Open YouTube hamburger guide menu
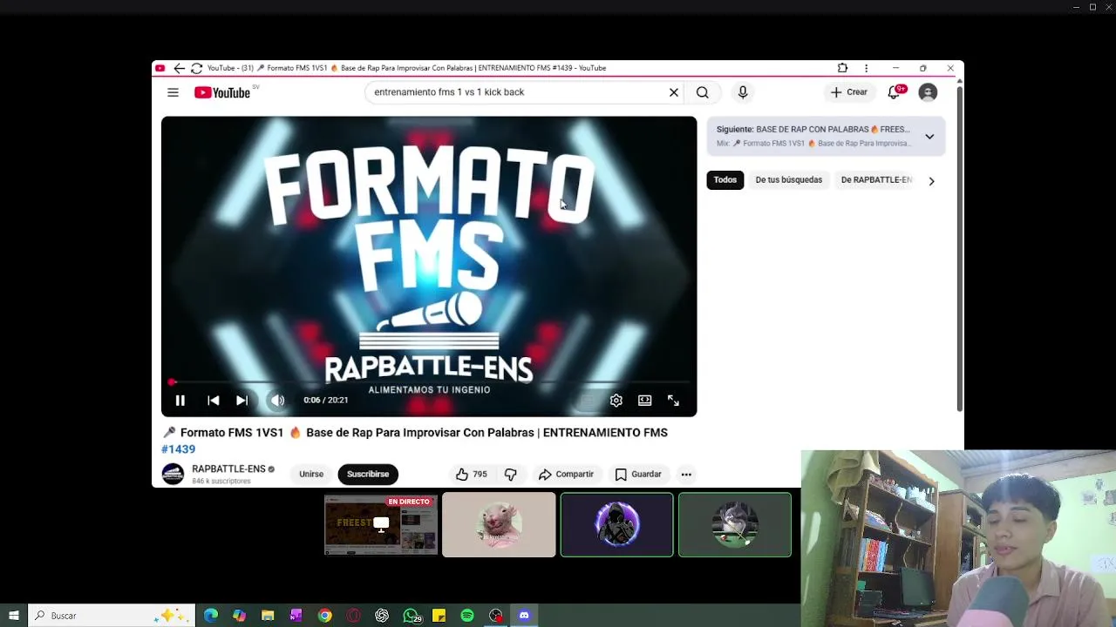Image resolution: width=1116 pixels, height=627 pixels. (x=173, y=92)
